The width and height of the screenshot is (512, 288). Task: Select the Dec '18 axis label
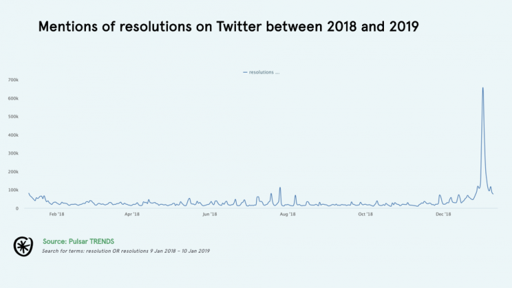(x=443, y=215)
